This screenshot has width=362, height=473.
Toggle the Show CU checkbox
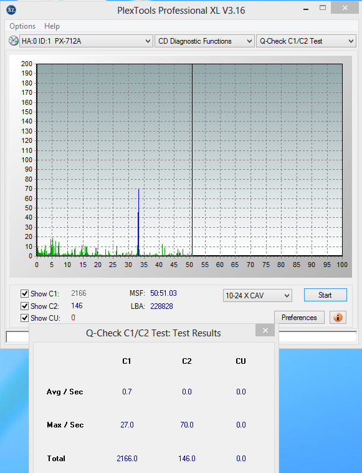coord(24,318)
